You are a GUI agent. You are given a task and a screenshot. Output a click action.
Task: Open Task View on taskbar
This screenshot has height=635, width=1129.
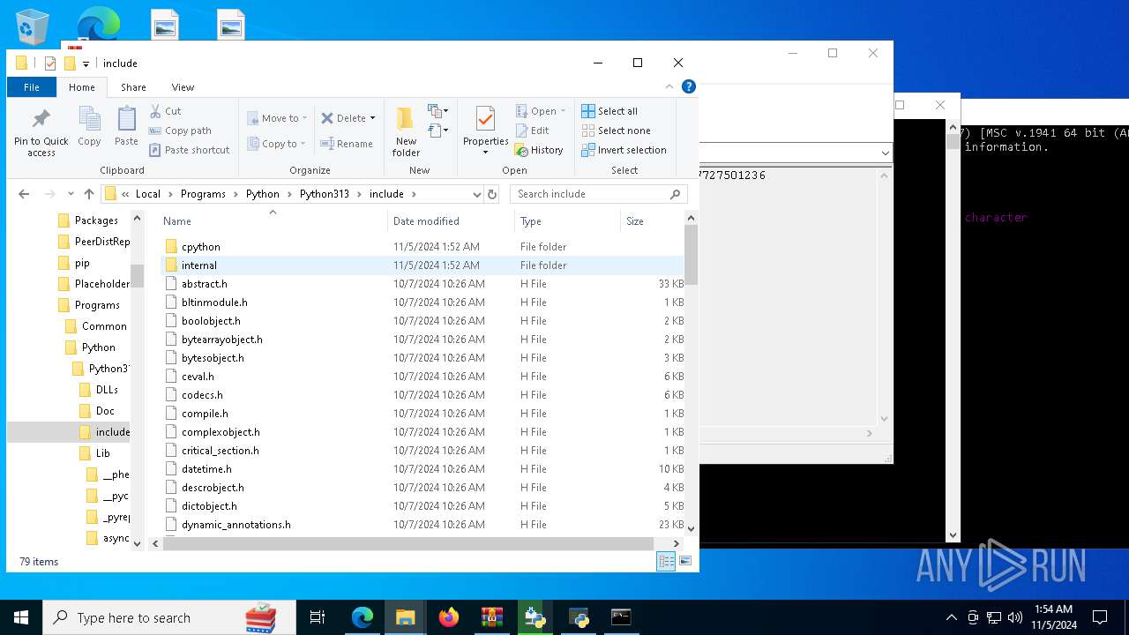[x=318, y=617]
